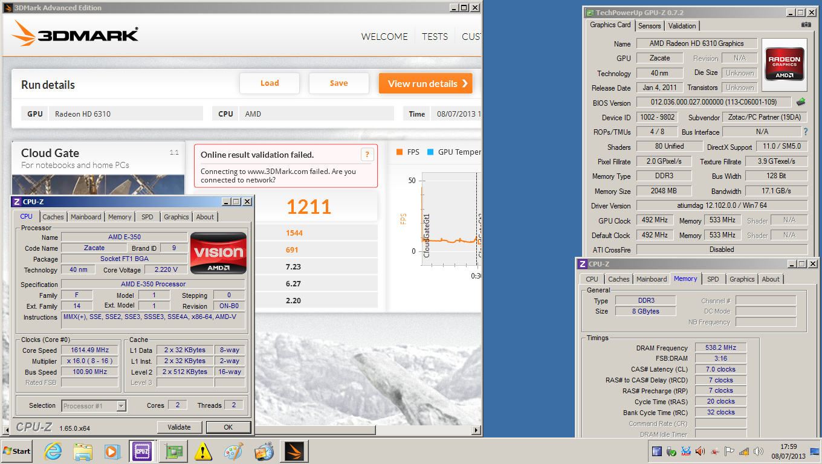Open the SPD tab in CPU-Z memory window

(713, 279)
